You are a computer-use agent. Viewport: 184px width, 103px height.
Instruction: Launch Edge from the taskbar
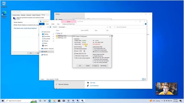50,101
